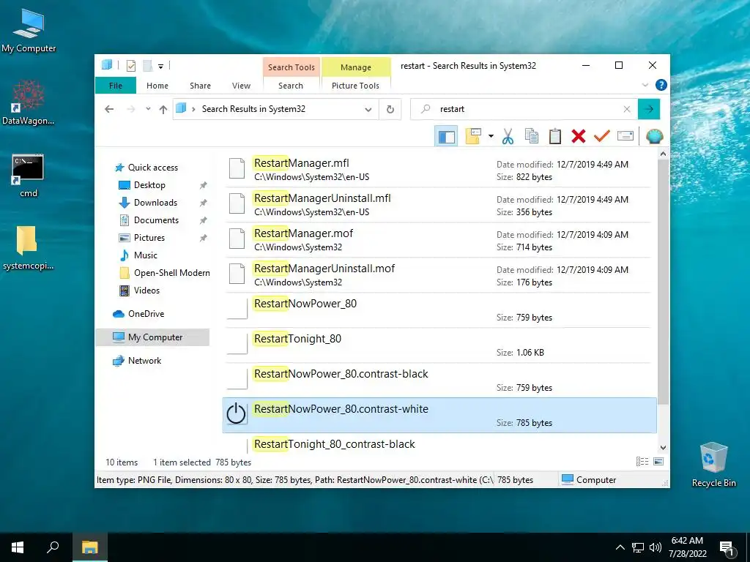The height and width of the screenshot is (562, 750).
Task: Click File Explorer on the taskbar
Action: tap(89, 547)
